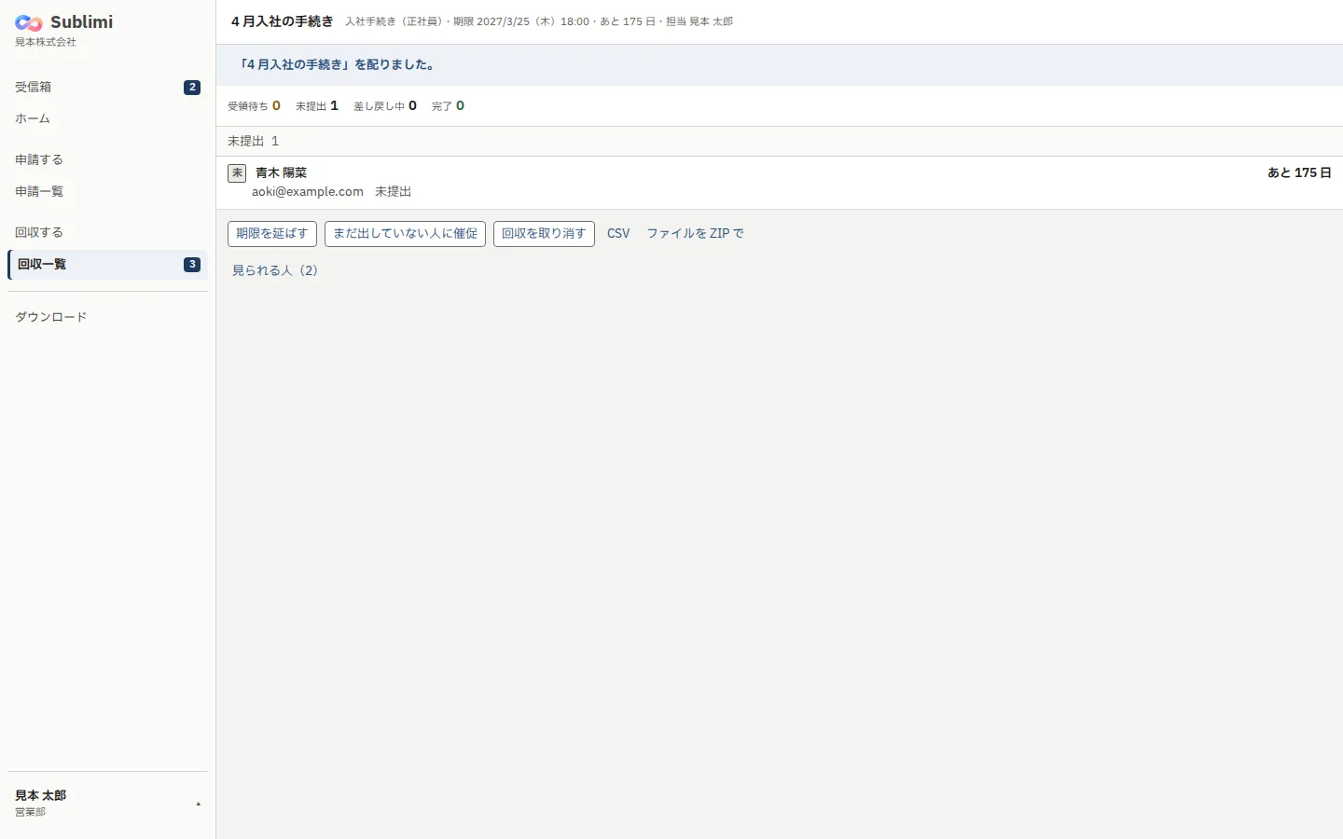
Task: Click the 未 status icon beside 青木 陽菜
Action: click(237, 173)
